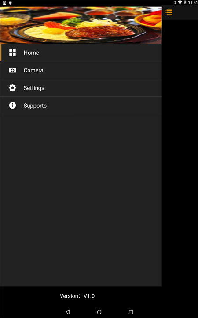
Task: Click the Android debug notification icon
Action: click(10, 3)
